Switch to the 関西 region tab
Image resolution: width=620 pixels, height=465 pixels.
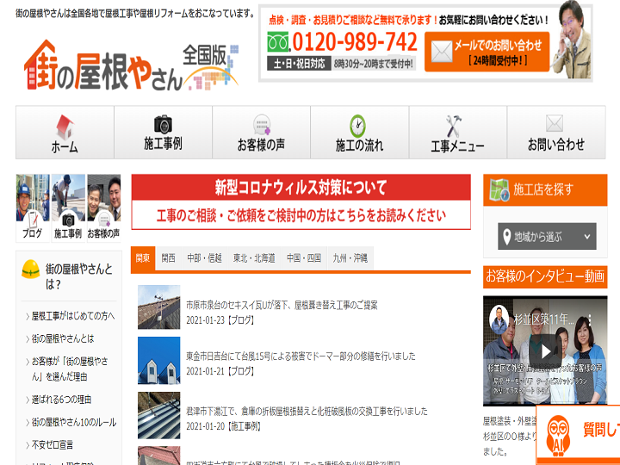coord(168,257)
